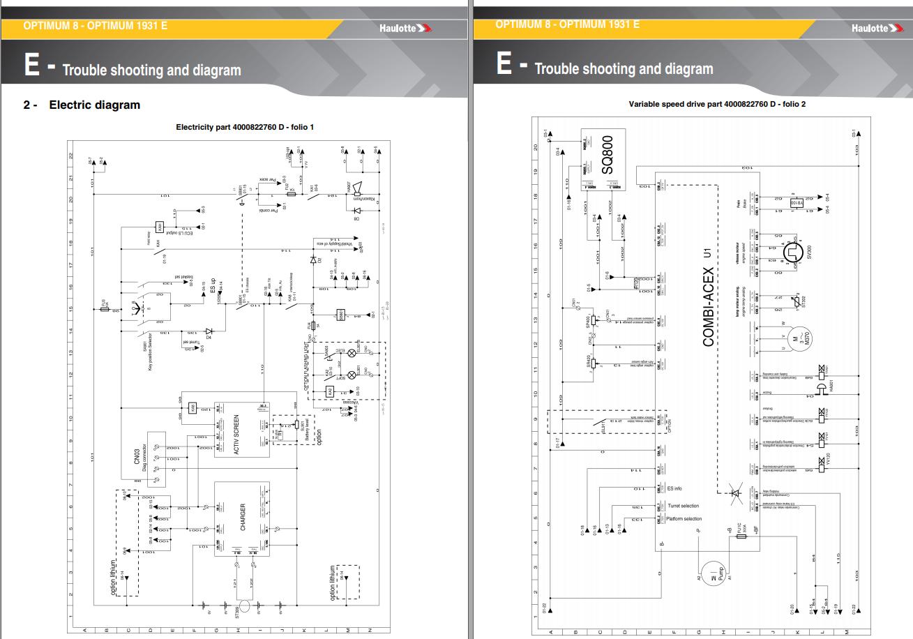Click the Pump motor symbol
913x639 pixels.
pos(713,572)
